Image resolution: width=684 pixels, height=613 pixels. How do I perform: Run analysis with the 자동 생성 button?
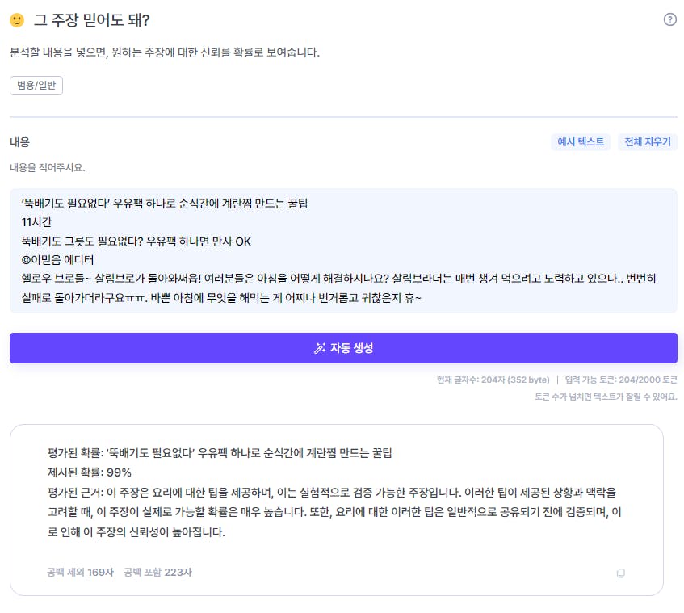click(343, 348)
